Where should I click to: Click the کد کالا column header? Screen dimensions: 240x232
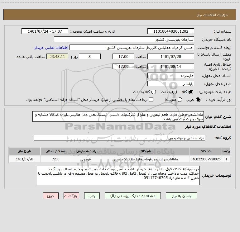pyautogui.click(x=206, y=151)
